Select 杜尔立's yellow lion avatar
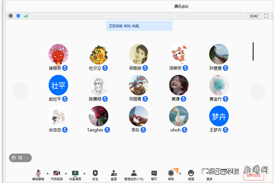 click(x=98, y=54)
